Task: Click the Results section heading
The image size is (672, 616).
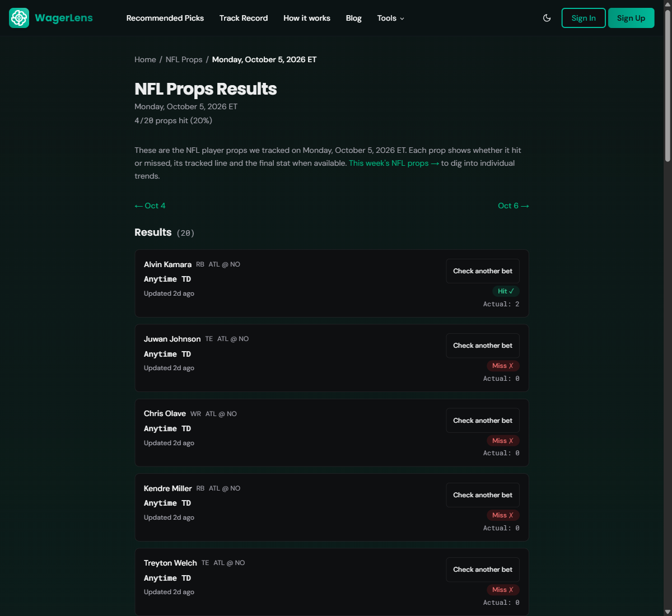Action: pos(153,232)
